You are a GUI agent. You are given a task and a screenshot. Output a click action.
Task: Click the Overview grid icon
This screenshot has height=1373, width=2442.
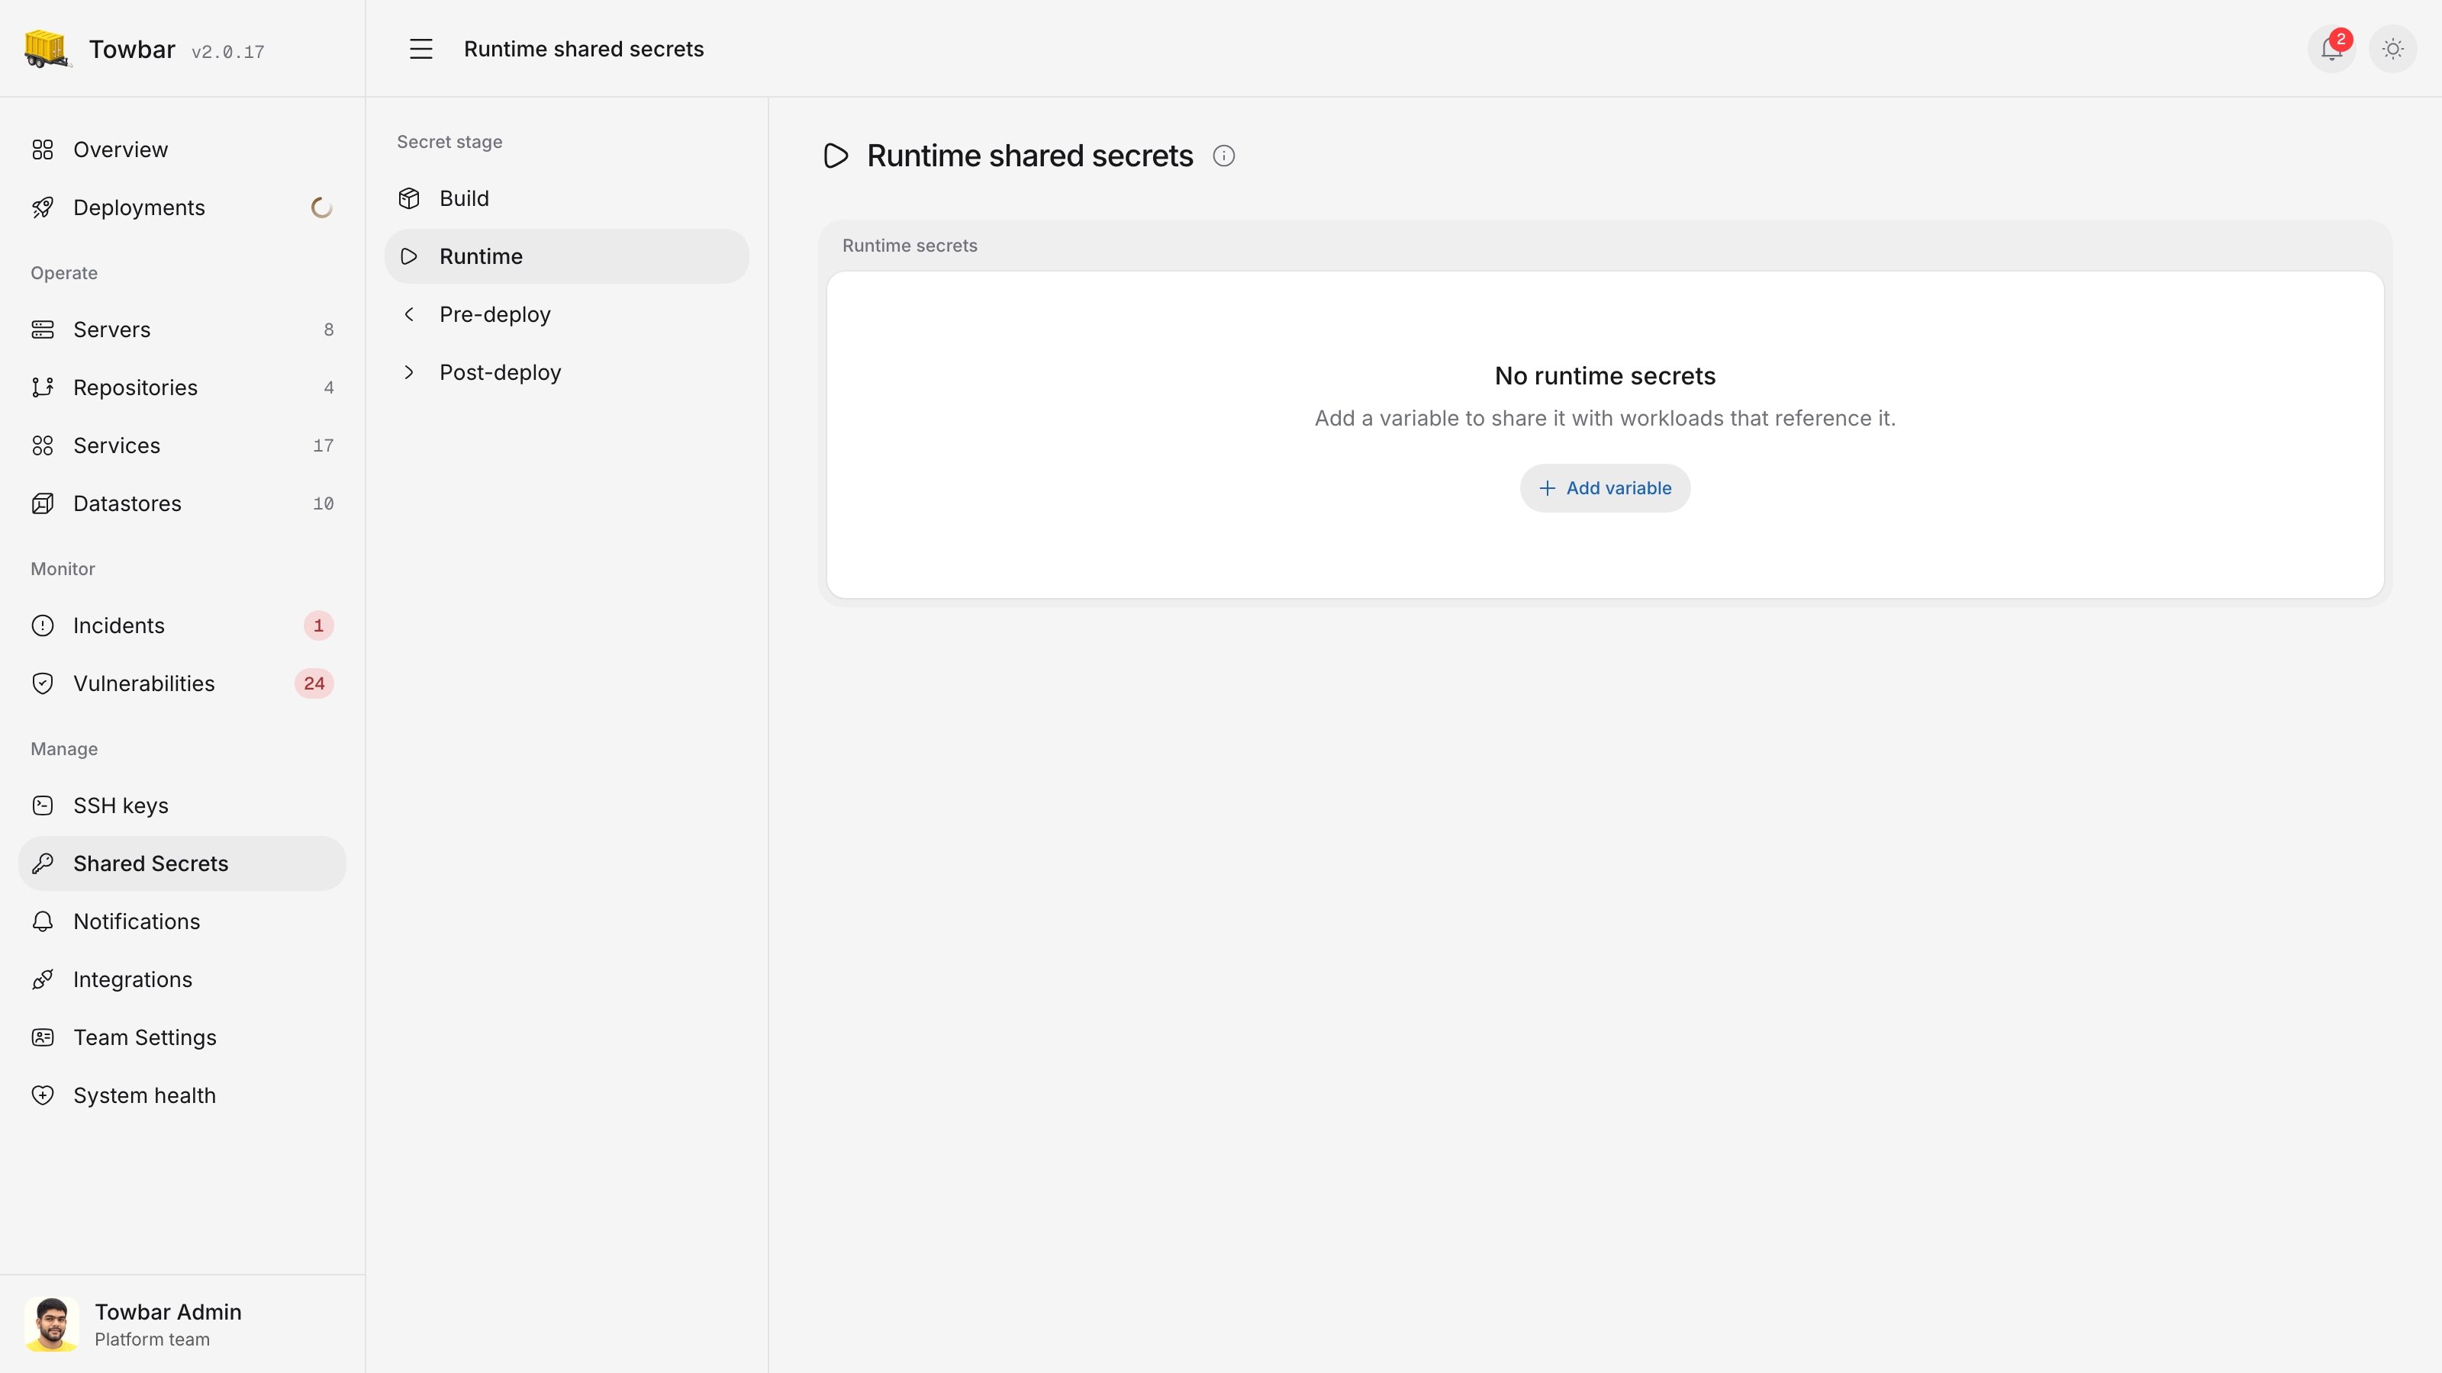[43, 150]
